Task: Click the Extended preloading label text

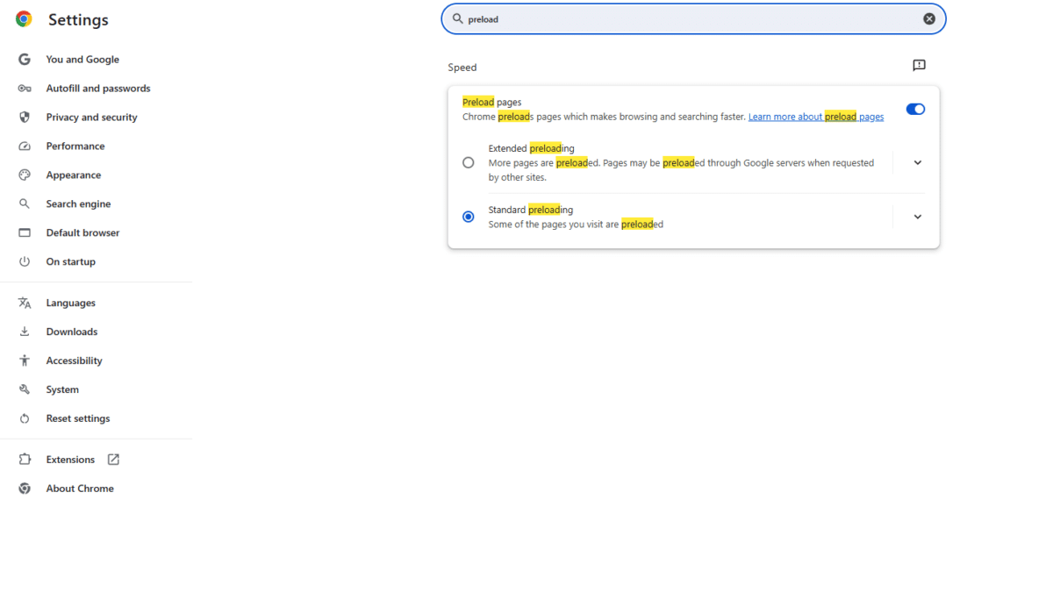Action: [531, 149]
